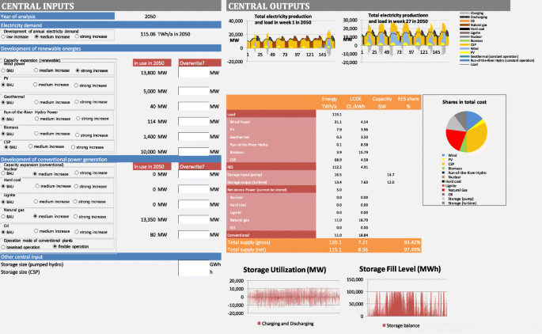
Task: Click Charging and Discharging legend swatch
Action: tap(259, 324)
